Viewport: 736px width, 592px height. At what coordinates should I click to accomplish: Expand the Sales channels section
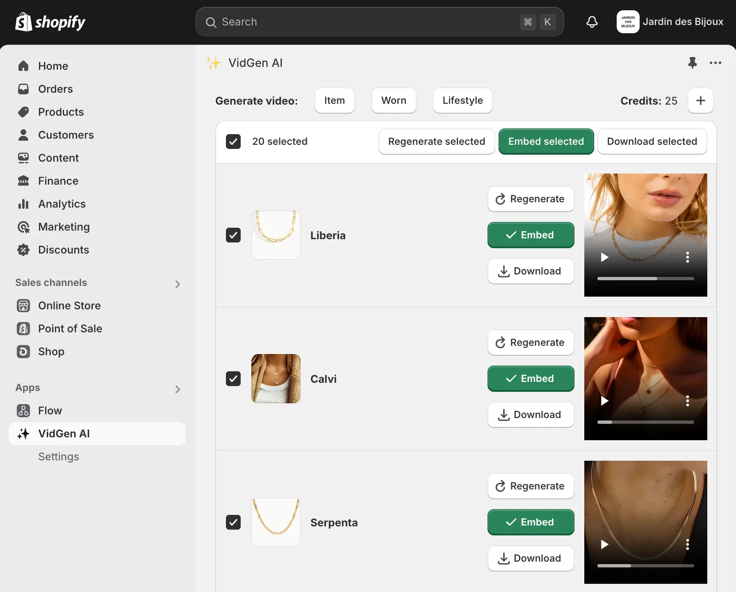coord(178,284)
